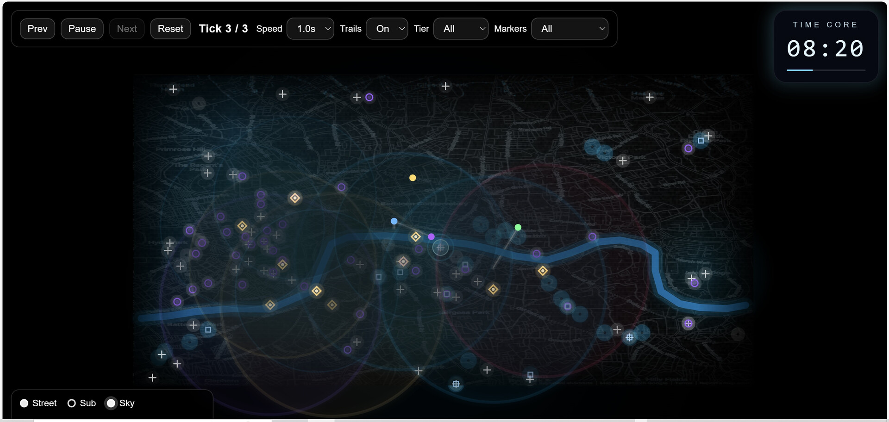Click the Time Core progress bar
Screen dimensions: 889x422
pyautogui.click(x=826, y=70)
